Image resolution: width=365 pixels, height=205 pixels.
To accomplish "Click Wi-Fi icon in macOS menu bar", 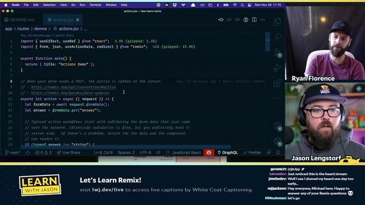I will [x=235, y=5].
